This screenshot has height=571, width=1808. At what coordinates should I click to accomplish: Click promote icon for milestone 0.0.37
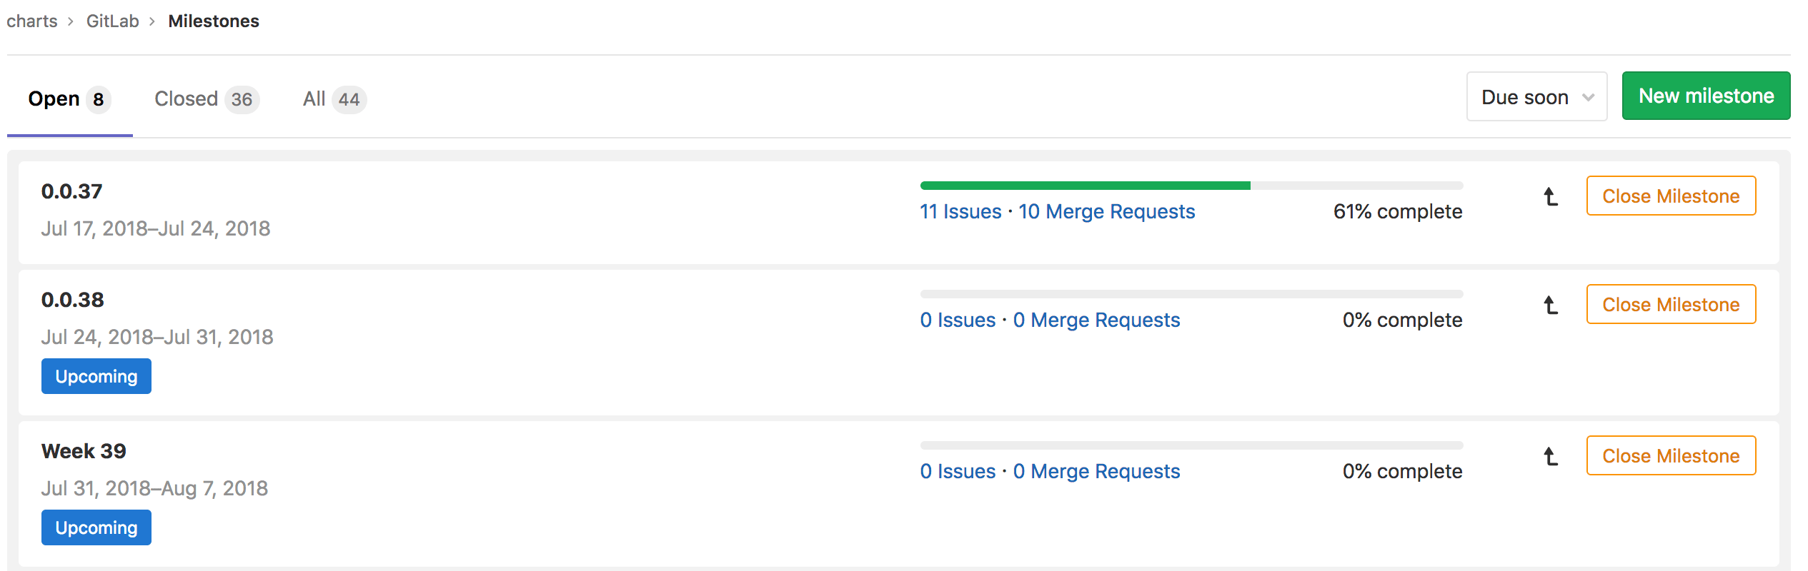(1550, 196)
